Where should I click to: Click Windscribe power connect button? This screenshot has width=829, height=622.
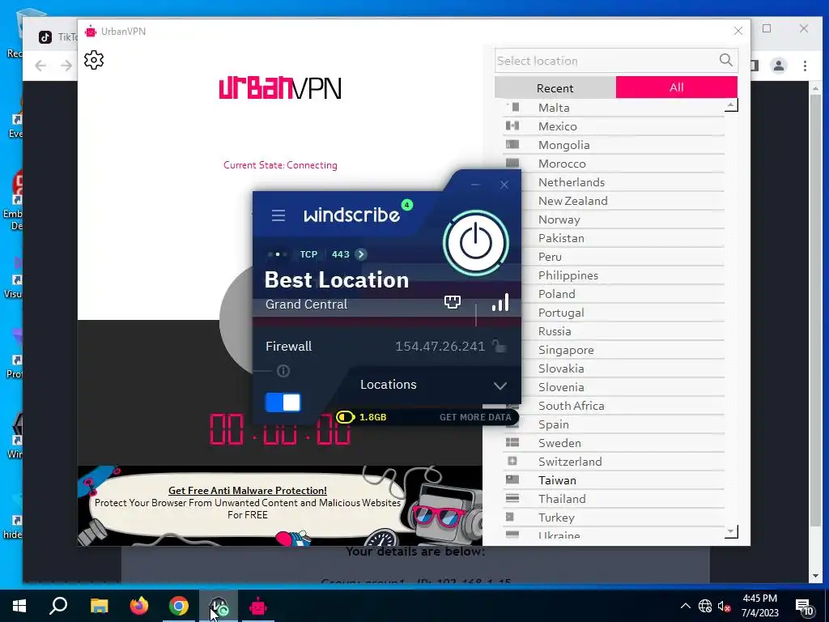click(476, 243)
